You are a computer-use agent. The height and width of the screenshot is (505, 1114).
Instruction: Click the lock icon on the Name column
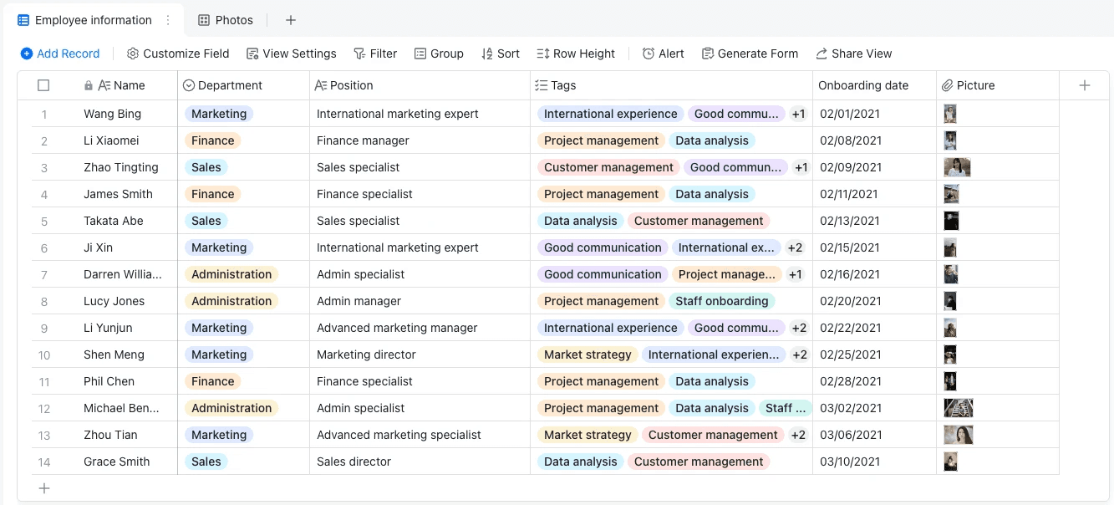pos(89,84)
